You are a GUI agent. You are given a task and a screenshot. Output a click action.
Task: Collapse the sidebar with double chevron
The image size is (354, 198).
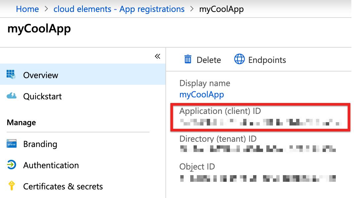point(157,56)
